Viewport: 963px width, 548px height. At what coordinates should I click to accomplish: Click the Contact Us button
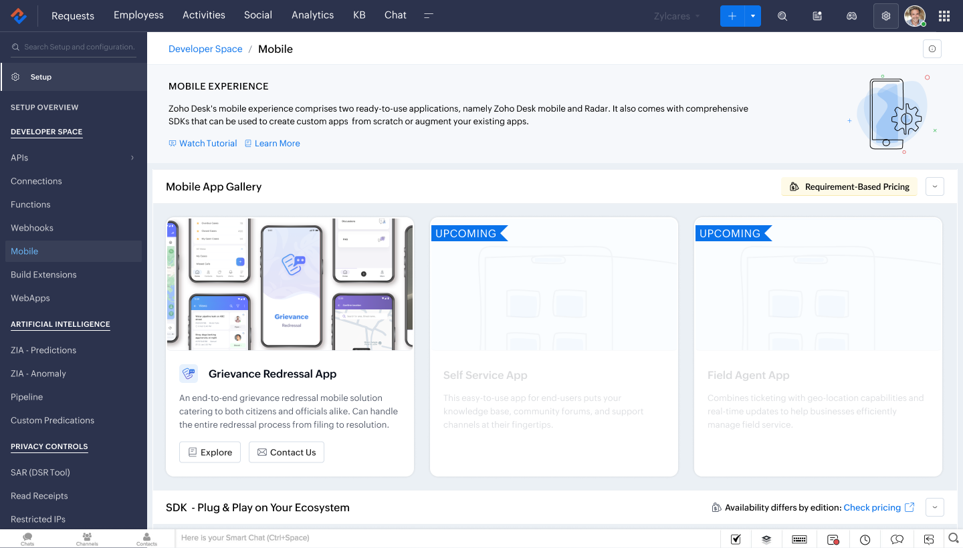point(286,452)
